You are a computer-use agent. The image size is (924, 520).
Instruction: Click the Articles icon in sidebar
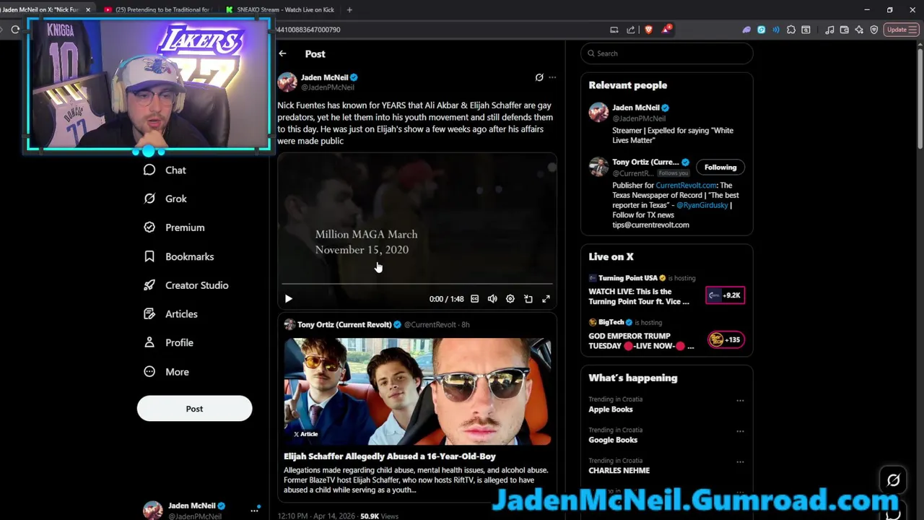[x=149, y=314]
